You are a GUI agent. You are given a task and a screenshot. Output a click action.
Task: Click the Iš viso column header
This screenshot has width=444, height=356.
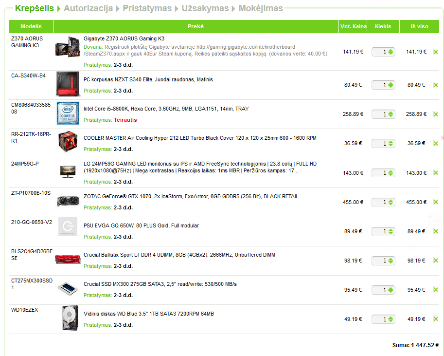[419, 26]
